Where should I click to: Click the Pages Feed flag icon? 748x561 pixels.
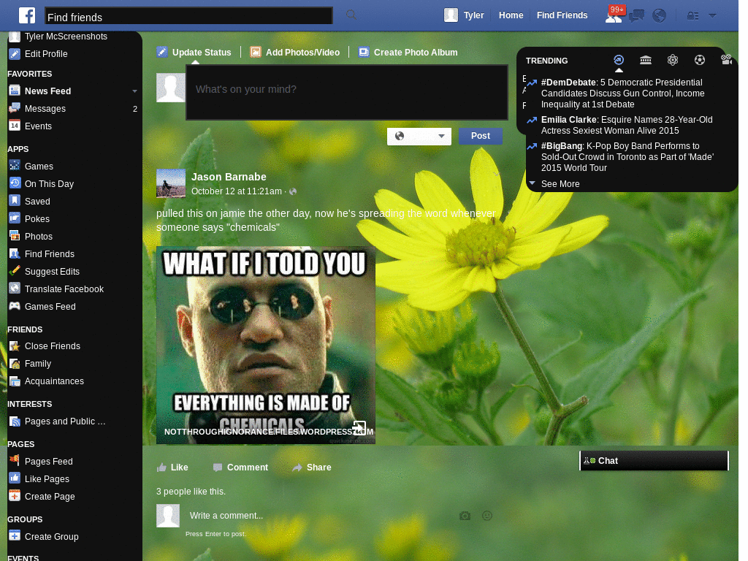15,461
